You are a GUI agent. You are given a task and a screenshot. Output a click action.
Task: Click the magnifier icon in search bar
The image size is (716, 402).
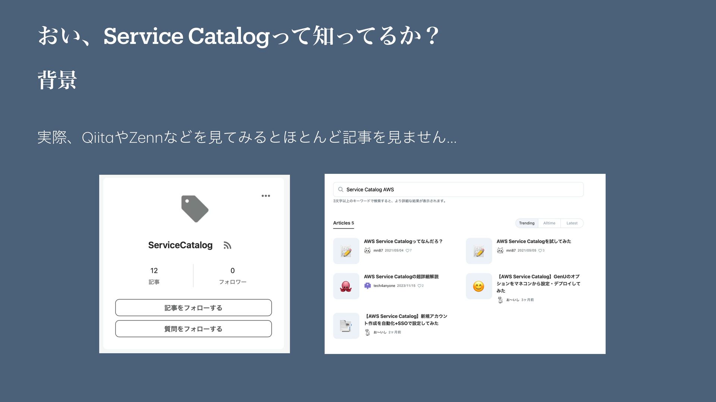(340, 189)
